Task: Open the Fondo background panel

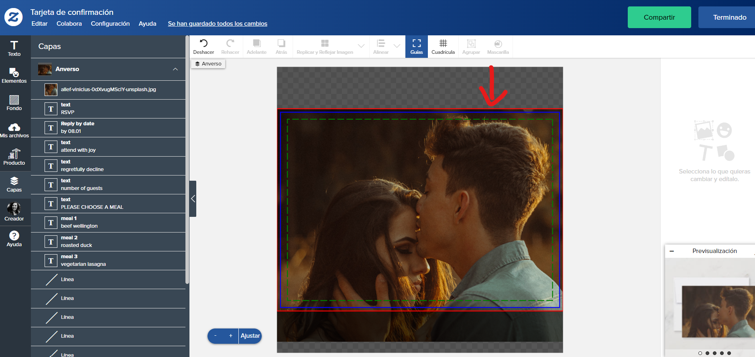Action: pos(14,103)
